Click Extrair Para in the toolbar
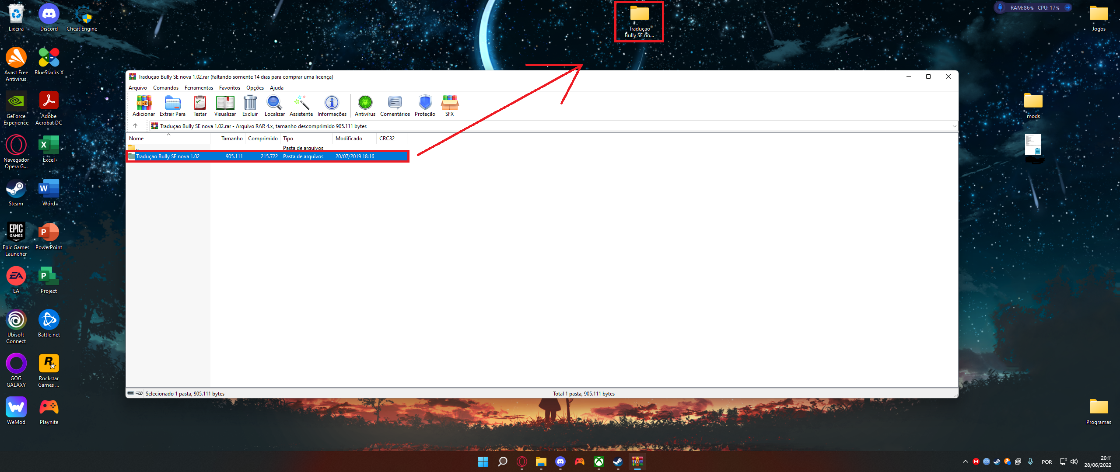This screenshot has width=1120, height=472. 172,105
